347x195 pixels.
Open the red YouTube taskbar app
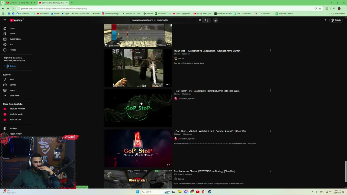198,192
